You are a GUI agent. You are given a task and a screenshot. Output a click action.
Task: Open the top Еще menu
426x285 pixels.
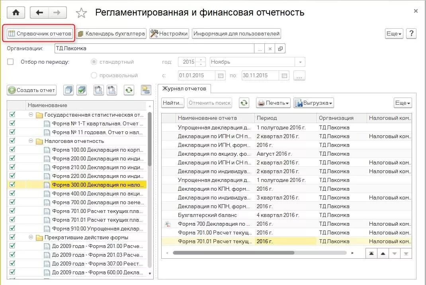pyautogui.click(x=394, y=34)
